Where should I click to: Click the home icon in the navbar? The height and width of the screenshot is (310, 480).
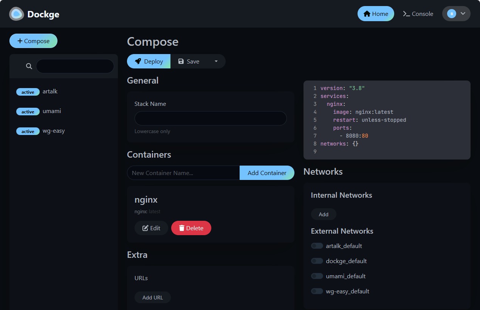[367, 13]
